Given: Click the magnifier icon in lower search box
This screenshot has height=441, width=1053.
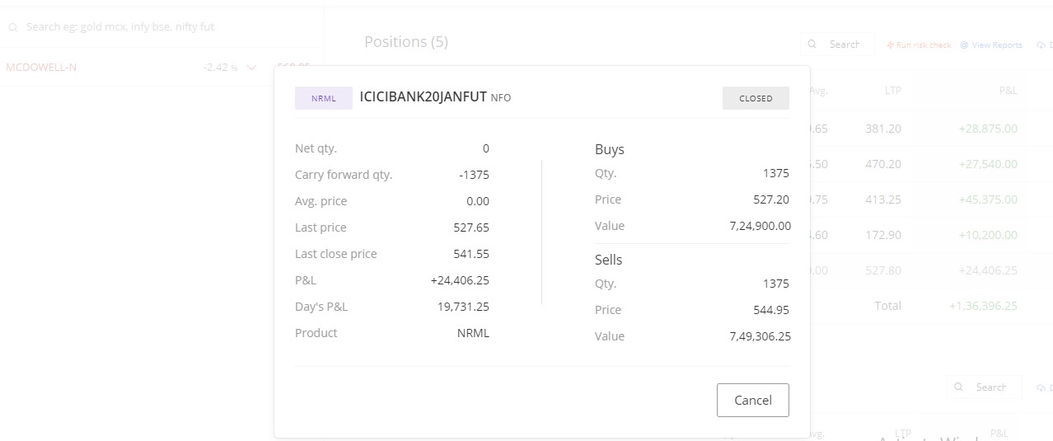Looking at the screenshot, I should point(958,387).
